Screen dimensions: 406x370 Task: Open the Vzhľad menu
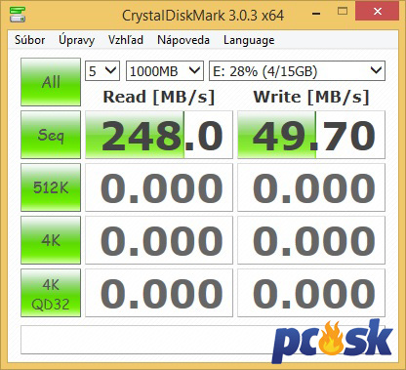[x=126, y=40]
